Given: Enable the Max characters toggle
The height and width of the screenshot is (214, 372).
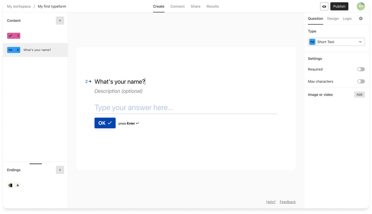Looking at the screenshot, I should [x=361, y=81].
